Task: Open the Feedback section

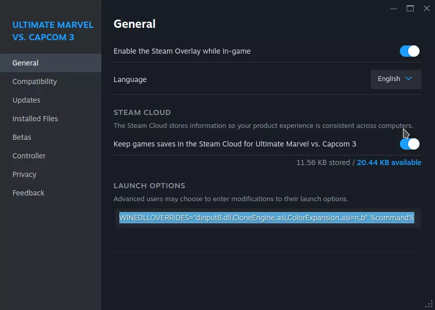Action: point(51,193)
